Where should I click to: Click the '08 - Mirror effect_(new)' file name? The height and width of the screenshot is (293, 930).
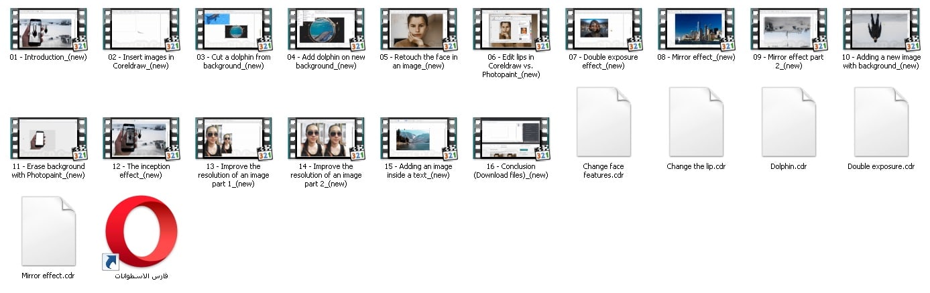pos(696,57)
